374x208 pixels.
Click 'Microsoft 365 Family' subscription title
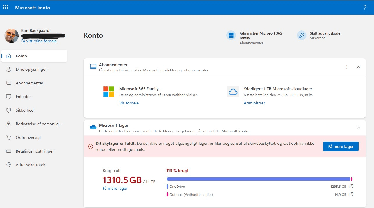(x=139, y=89)
